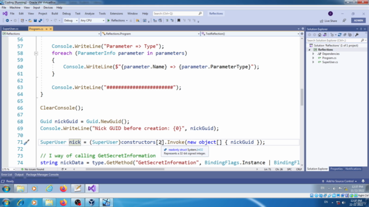This screenshot has height=207, width=369.
Task: Click the editor vertical scrollbar thumb
Action: (x=302, y=97)
